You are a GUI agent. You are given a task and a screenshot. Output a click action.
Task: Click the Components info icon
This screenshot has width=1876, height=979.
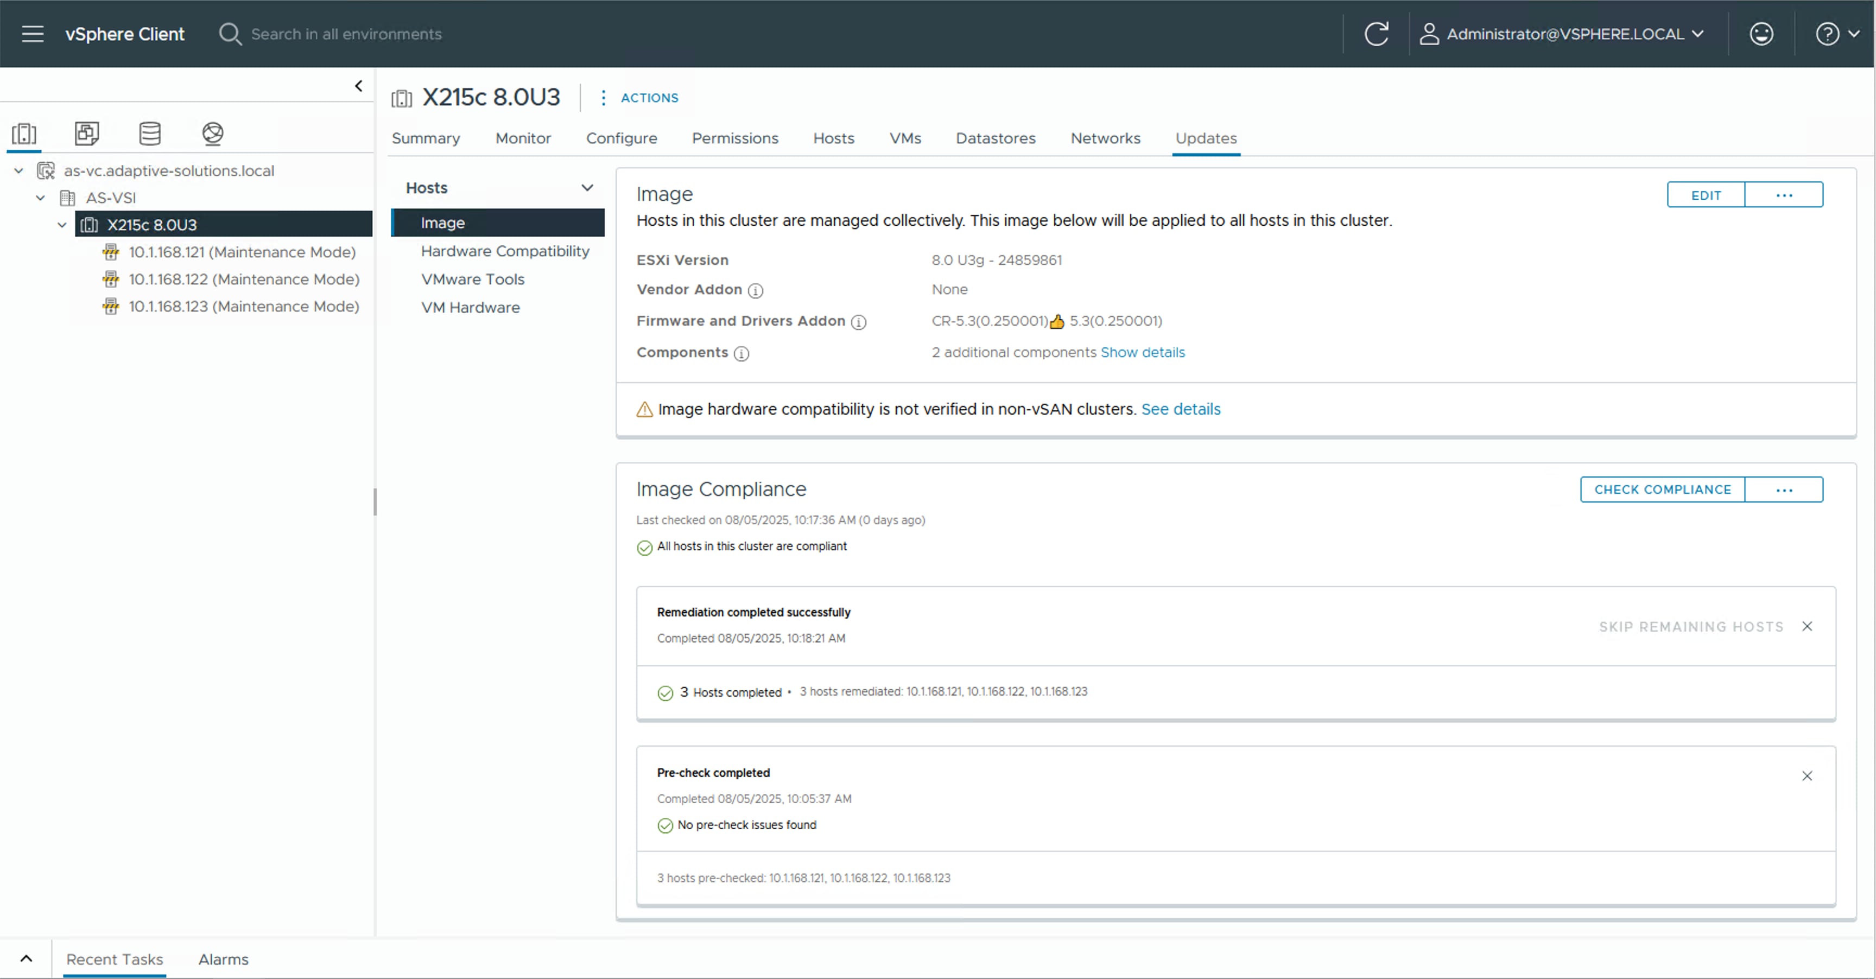pos(741,354)
